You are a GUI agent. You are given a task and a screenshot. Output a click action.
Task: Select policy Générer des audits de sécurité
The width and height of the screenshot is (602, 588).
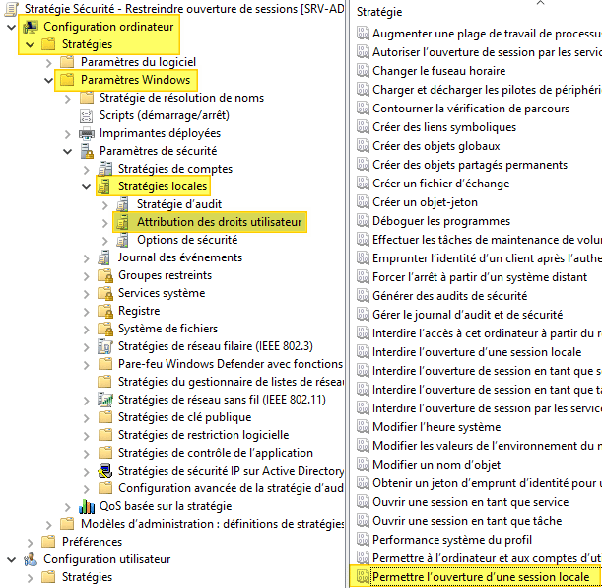(x=449, y=296)
